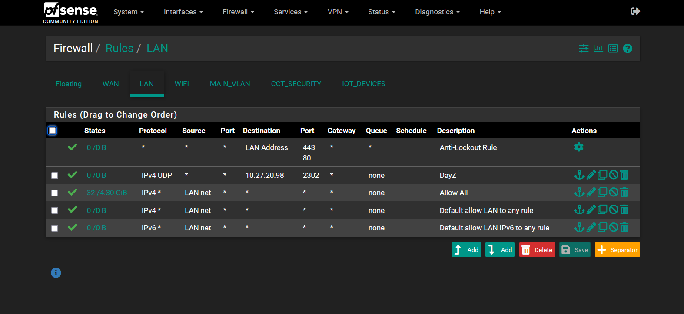This screenshot has height=314, width=684.
Task: Click the pfSense Community Edition logo
Action: coord(70,13)
